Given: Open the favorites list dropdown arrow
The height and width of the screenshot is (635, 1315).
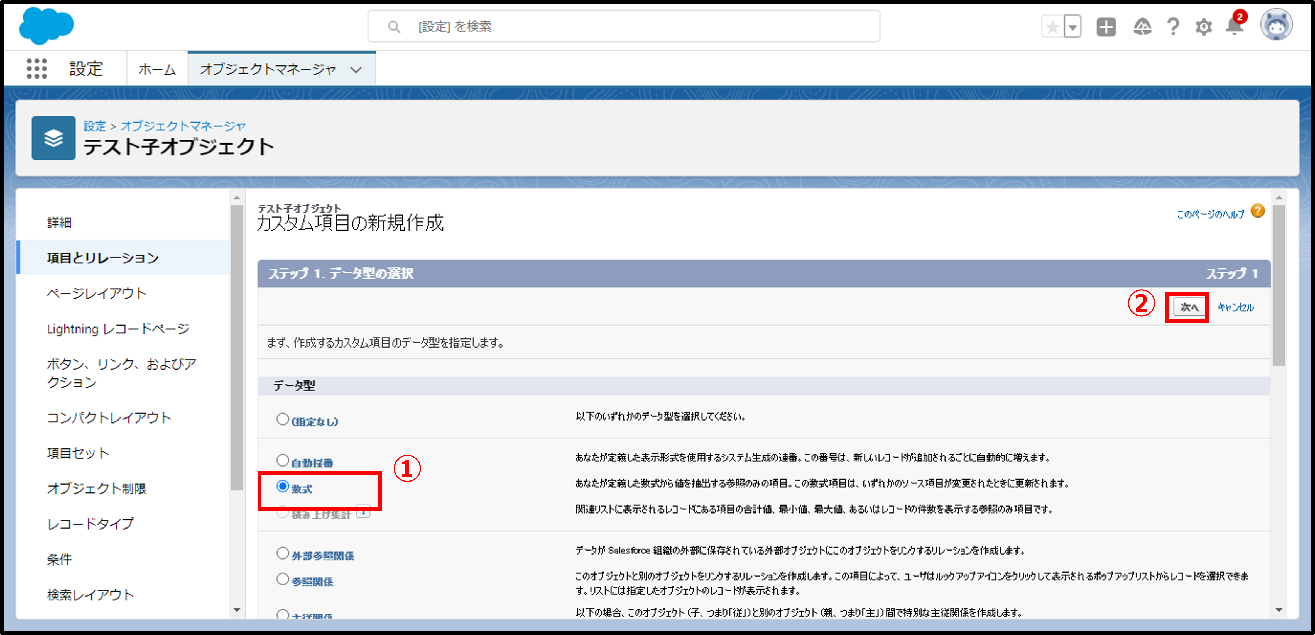Looking at the screenshot, I should tap(1072, 26).
